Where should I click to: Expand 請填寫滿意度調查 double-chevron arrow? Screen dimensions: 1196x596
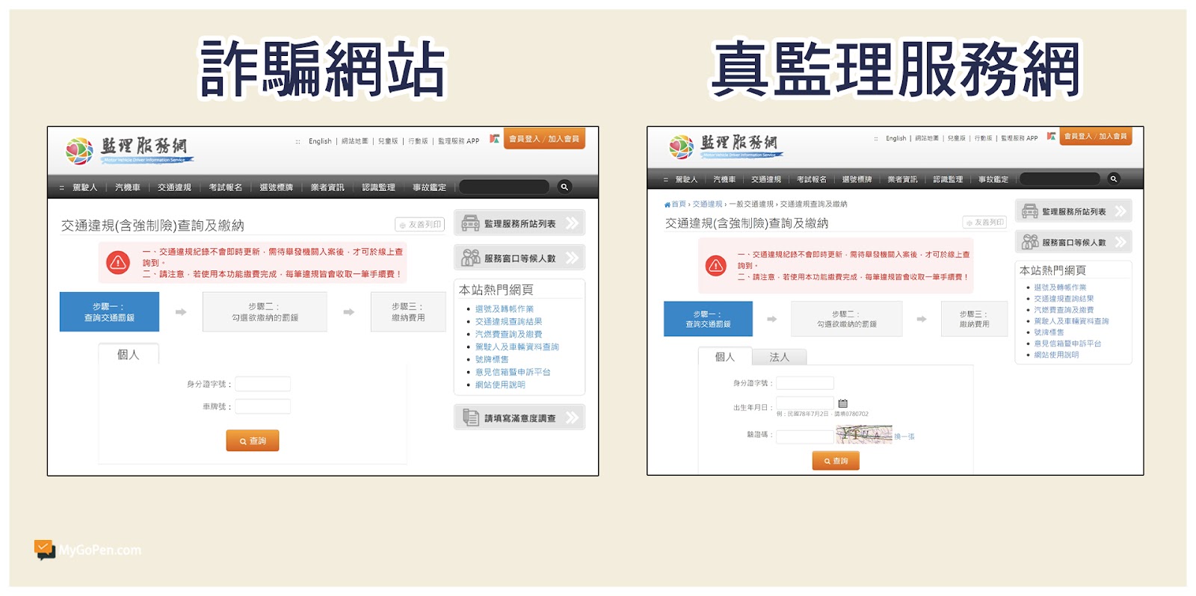point(572,417)
